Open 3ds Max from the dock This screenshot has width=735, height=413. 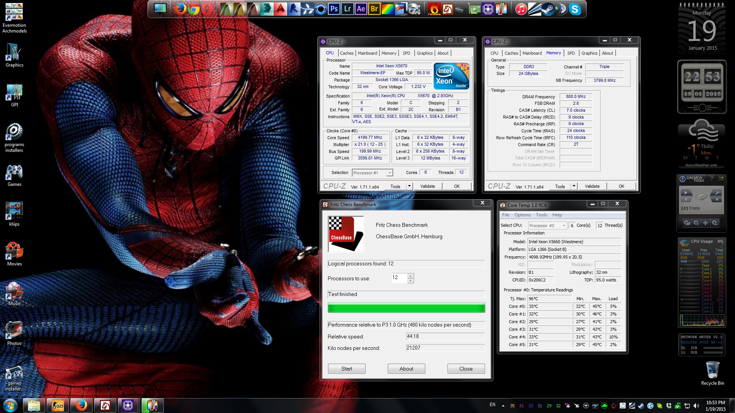click(x=267, y=9)
